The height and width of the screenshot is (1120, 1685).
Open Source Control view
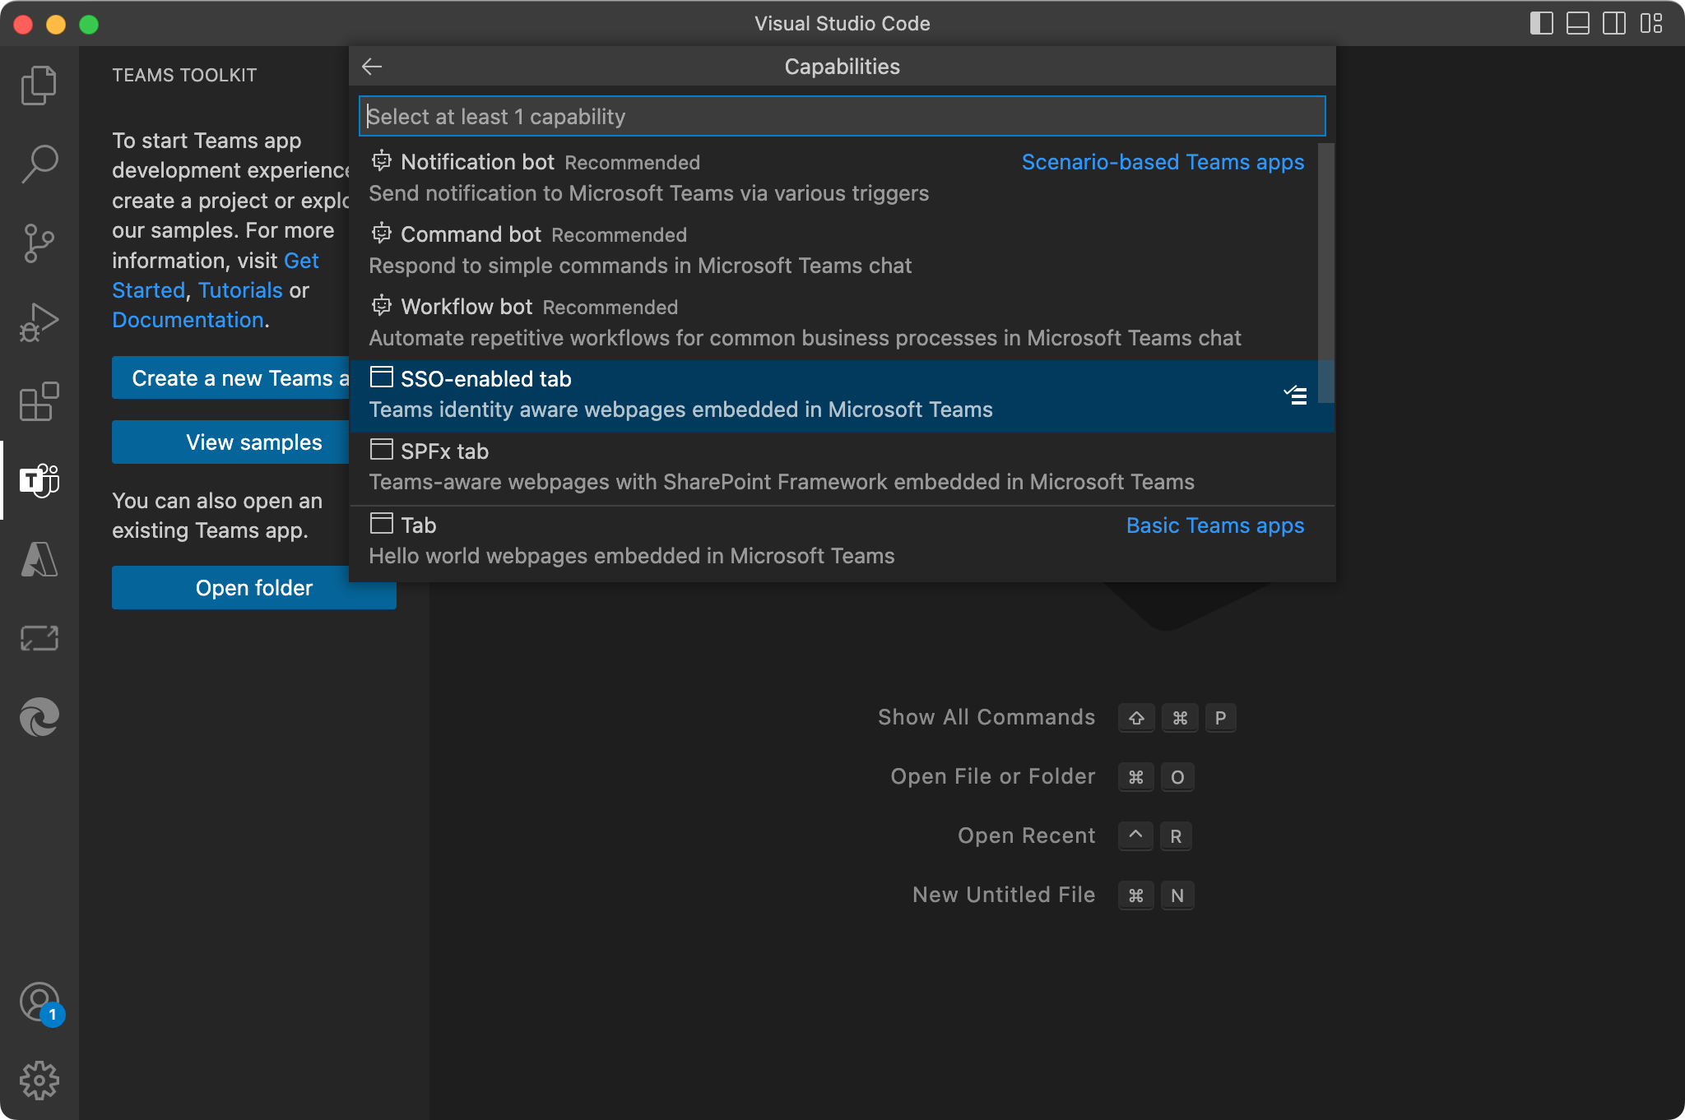coord(39,243)
